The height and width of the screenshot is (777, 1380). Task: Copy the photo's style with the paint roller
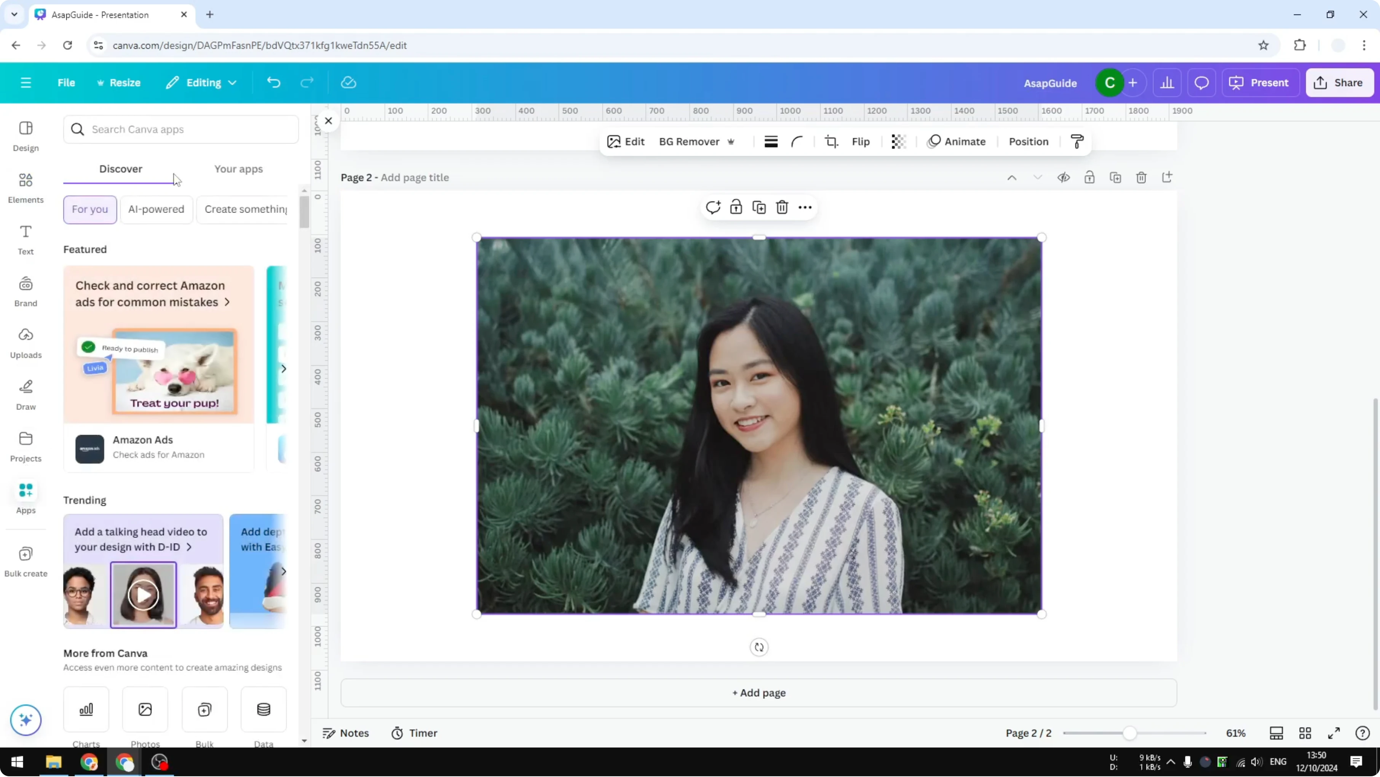(x=1077, y=141)
